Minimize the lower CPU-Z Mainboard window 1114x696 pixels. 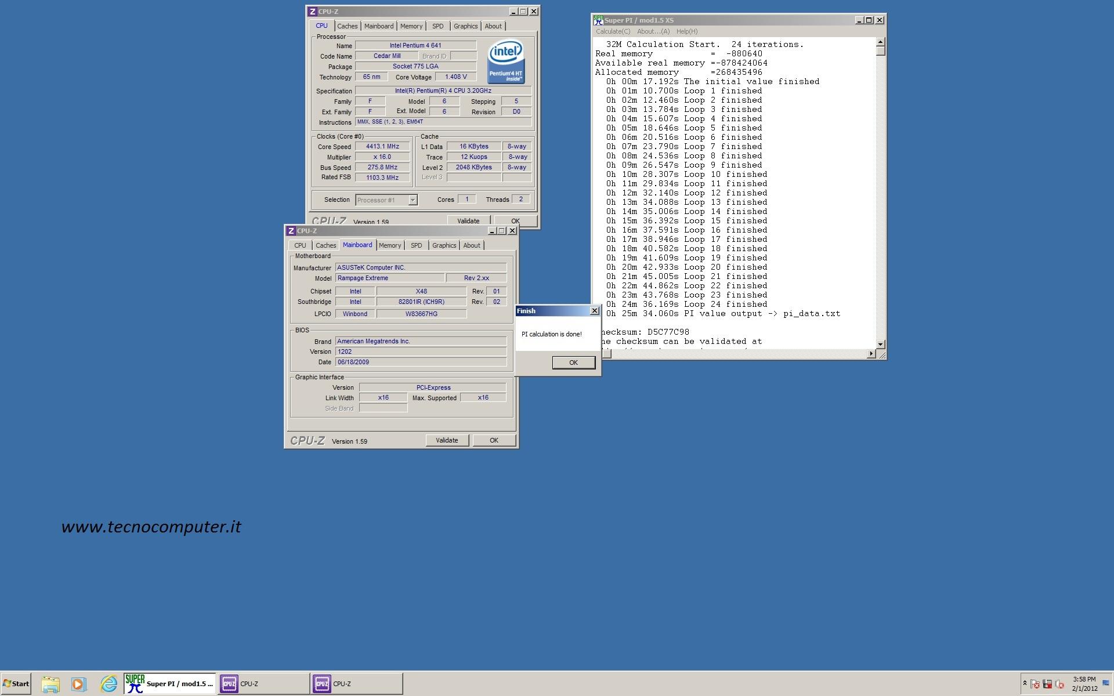[x=492, y=231]
